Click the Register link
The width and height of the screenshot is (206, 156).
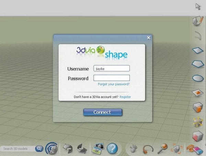pos(125,97)
